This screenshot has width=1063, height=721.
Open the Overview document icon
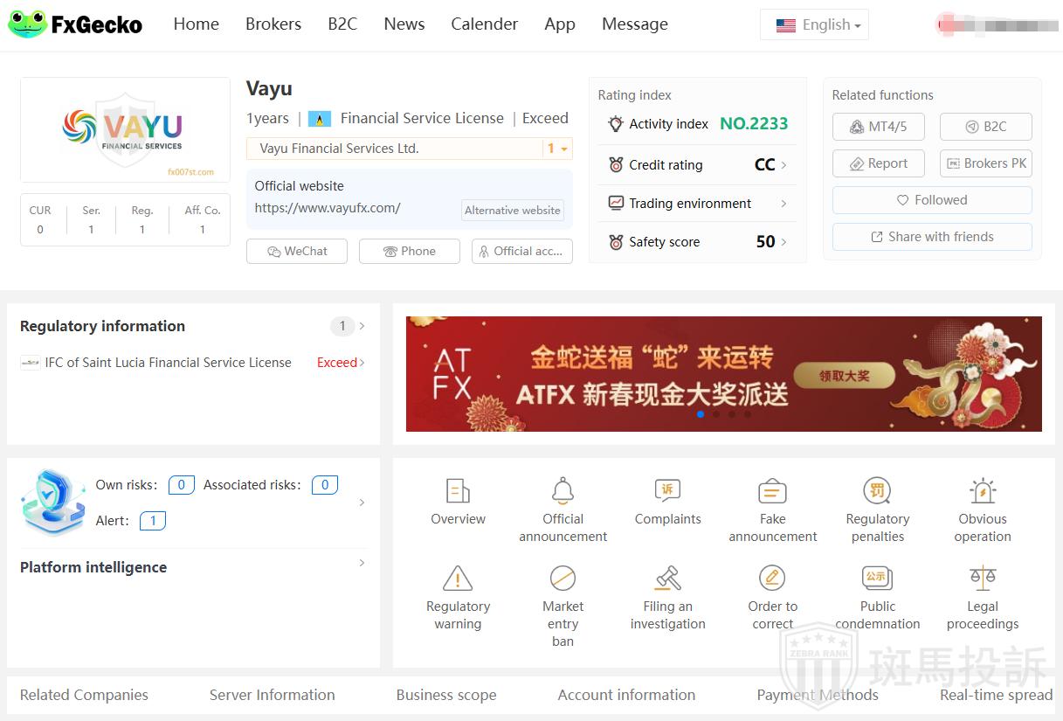458,491
